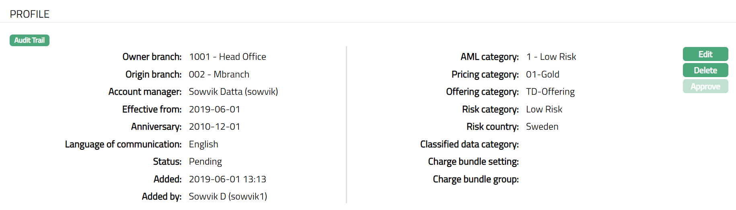Click the greyed Approve button
736x210 pixels.
pos(705,86)
